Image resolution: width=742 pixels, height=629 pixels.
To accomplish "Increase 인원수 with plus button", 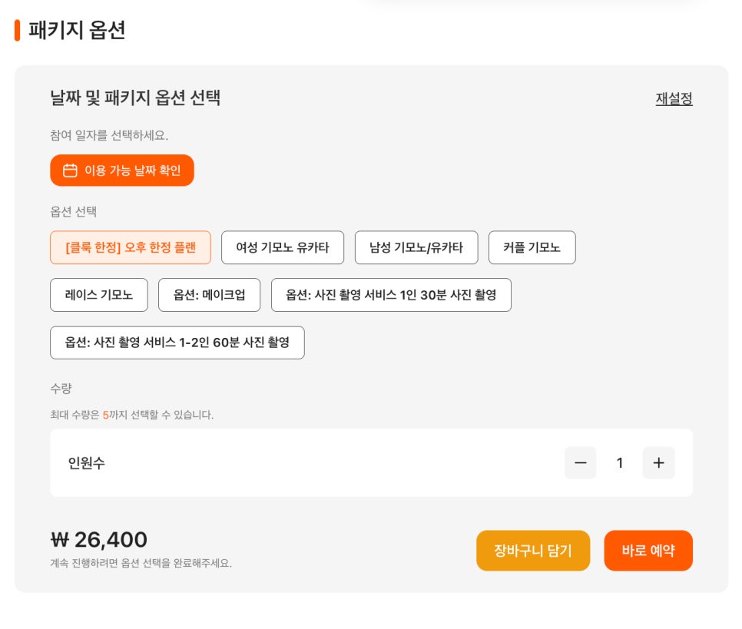I will (659, 463).
